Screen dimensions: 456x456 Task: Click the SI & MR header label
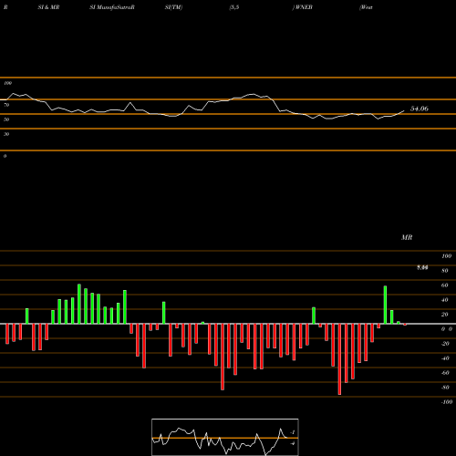48,7
